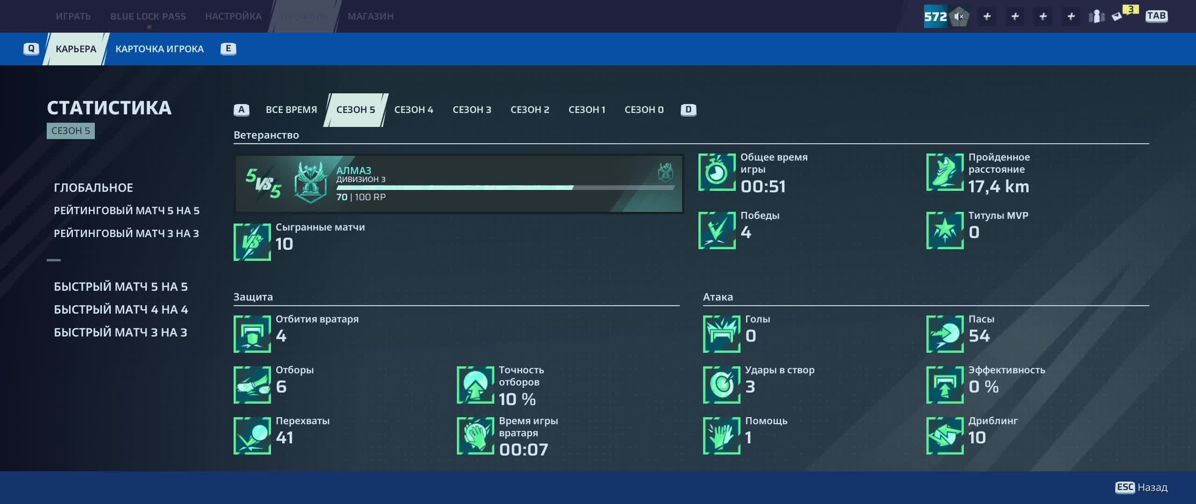Click the goalkeeper gloves icon (Время игры вратаря)
This screenshot has height=504, width=1196.
pos(476,436)
